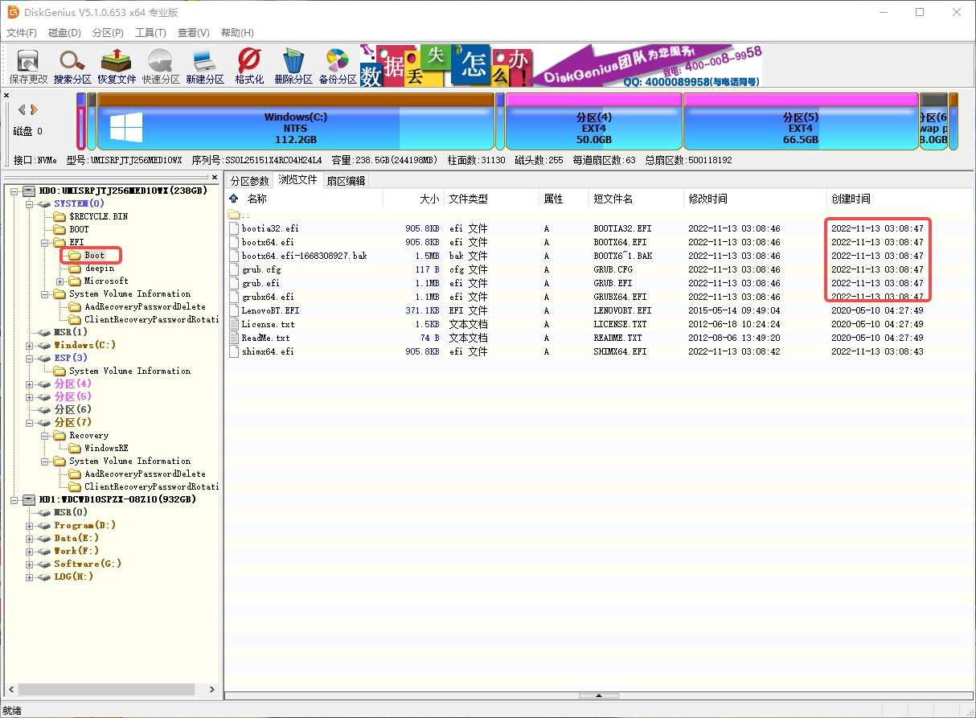Go to previous disk with left arrow

tap(22, 109)
